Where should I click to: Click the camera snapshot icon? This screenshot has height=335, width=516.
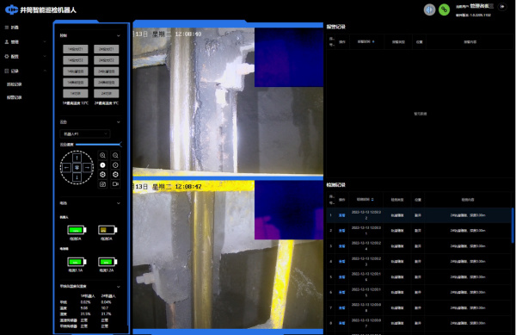pos(102,184)
